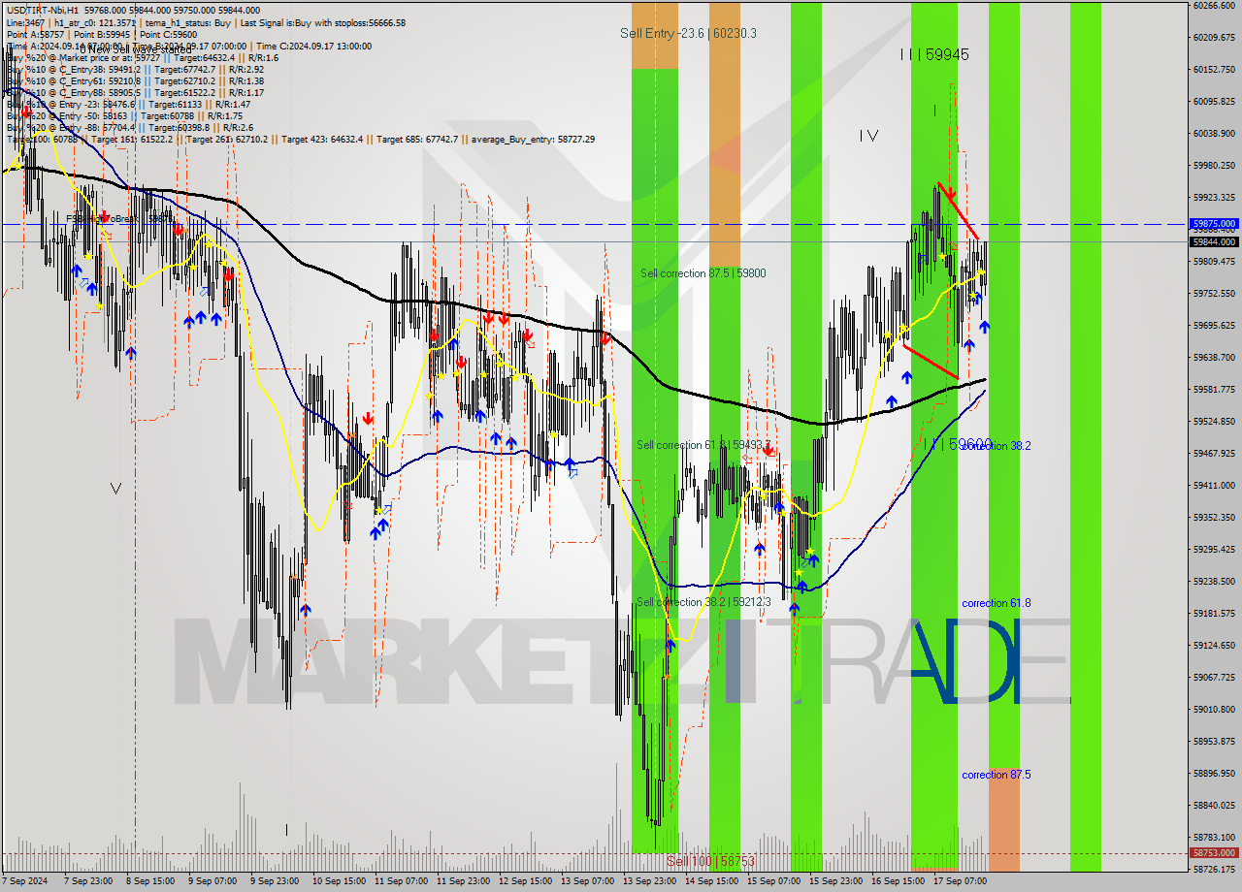Image resolution: width=1242 pixels, height=892 pixels.
Task: Click the blue 59875.000 price tag
Action: (1214, 223)
